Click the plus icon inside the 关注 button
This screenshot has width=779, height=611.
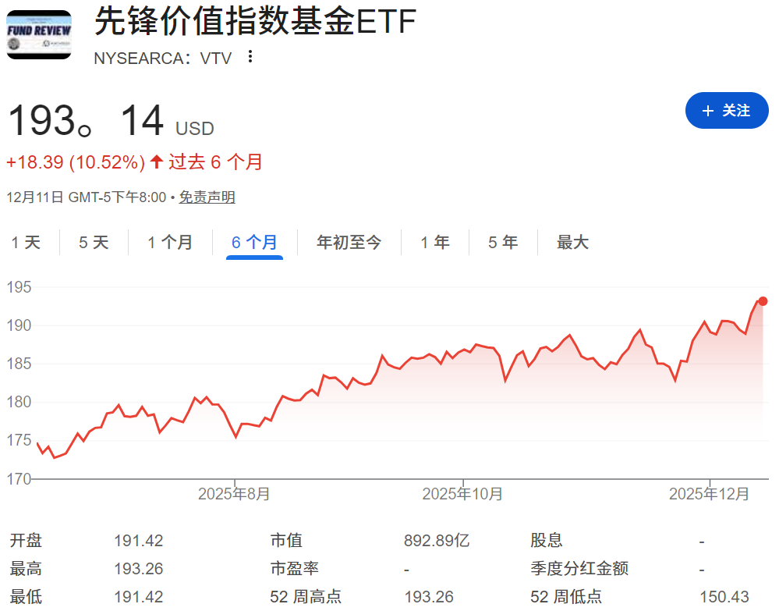click(710, 111)
